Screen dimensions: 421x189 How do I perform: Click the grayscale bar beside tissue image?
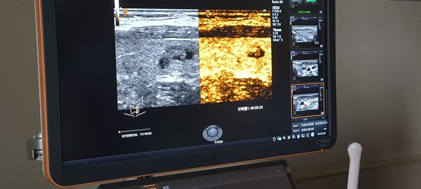117,13
